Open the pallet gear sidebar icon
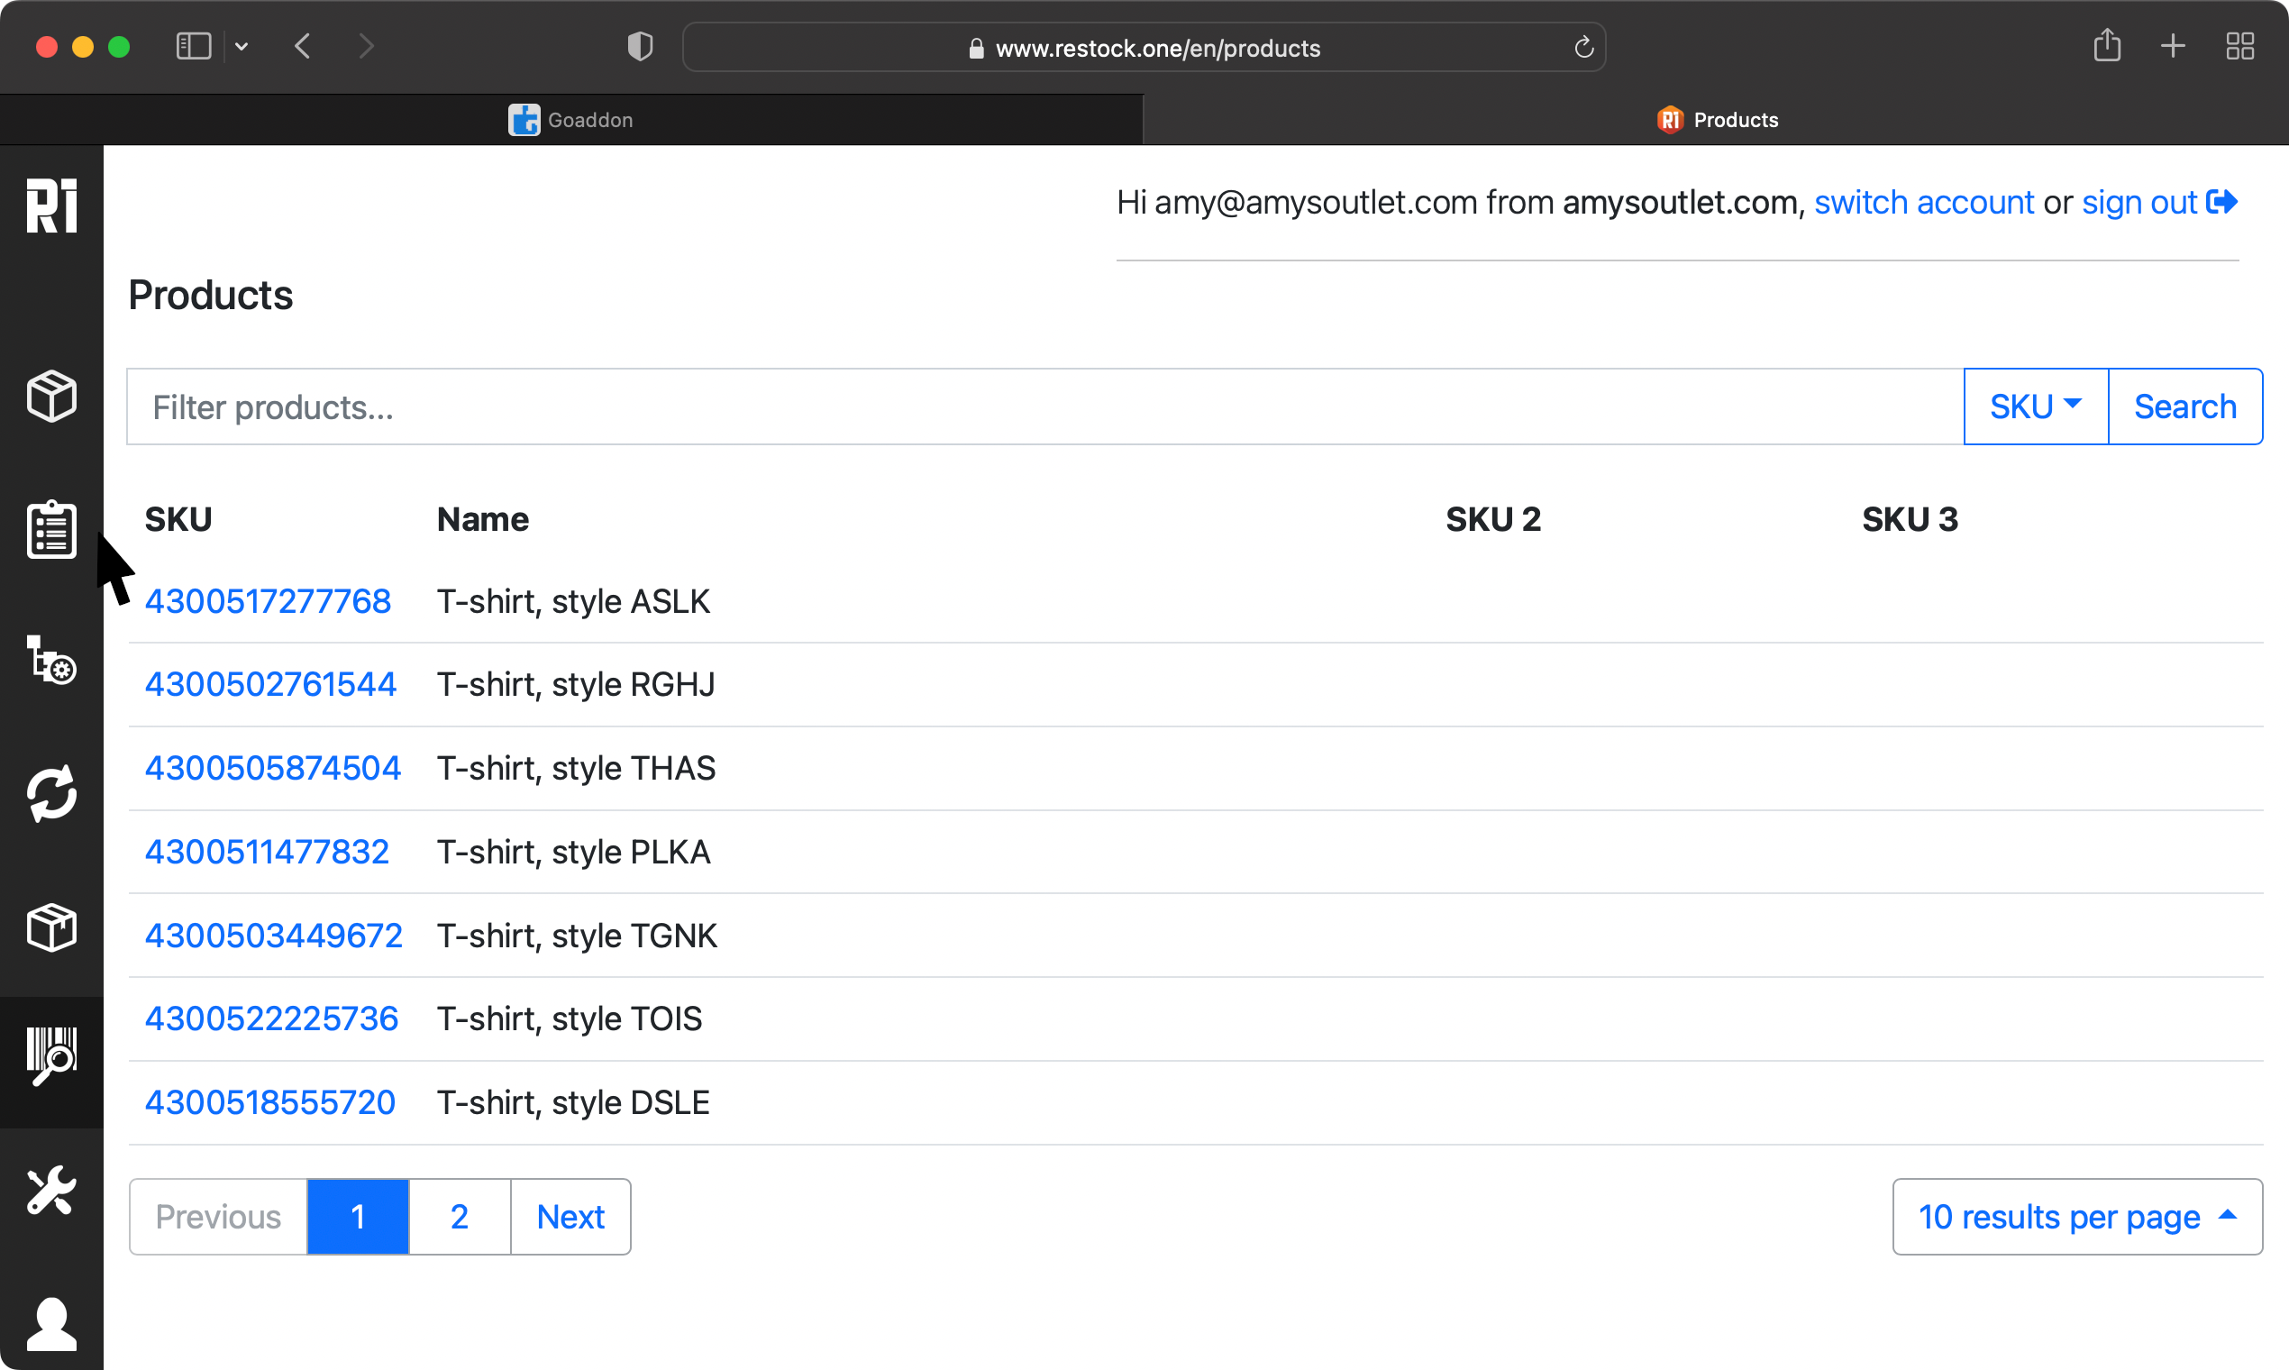The height and width of the screenshot is (1370, 2289). click(51, 659)
